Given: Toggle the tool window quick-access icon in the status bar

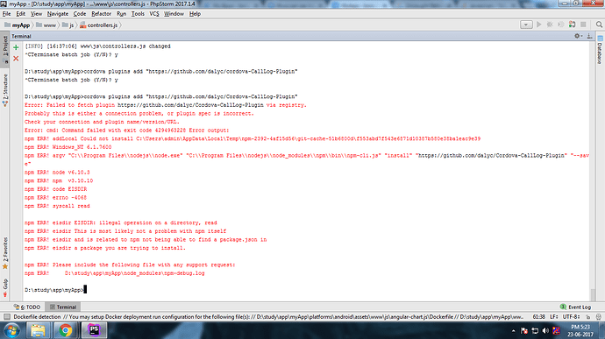Looking at the screenshot, I should tap(6, 317).
